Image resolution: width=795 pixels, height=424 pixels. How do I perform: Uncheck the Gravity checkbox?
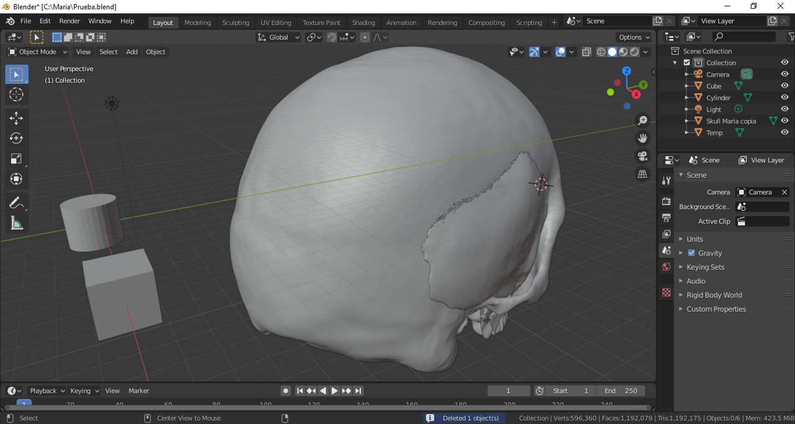pyautogui.click(x=691, y=253)
